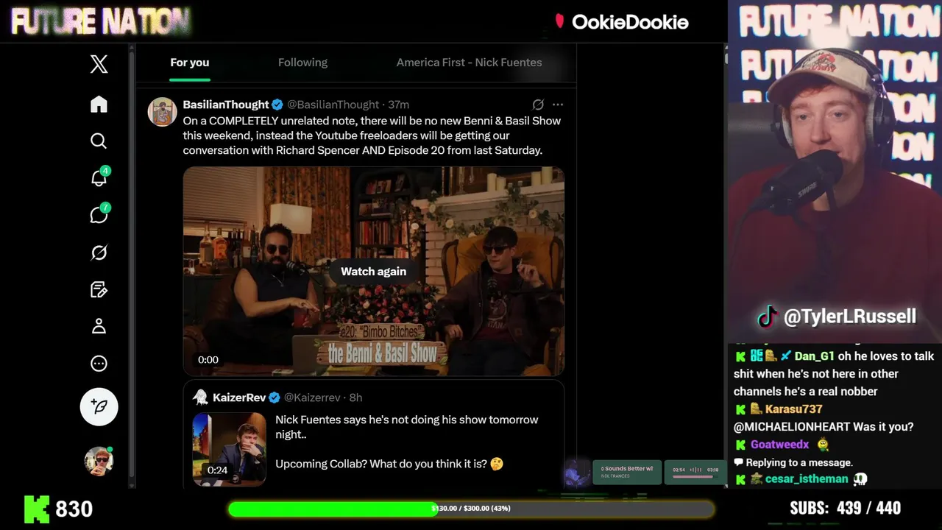Viewport: 942px width, 530px height.
Task: Click BasilianThought profile avatar
Action: click(x=163, y=112)
